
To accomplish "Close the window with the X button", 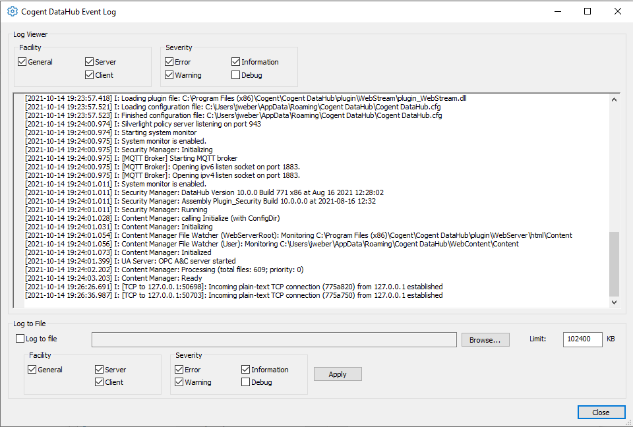I will pos(618,11).
